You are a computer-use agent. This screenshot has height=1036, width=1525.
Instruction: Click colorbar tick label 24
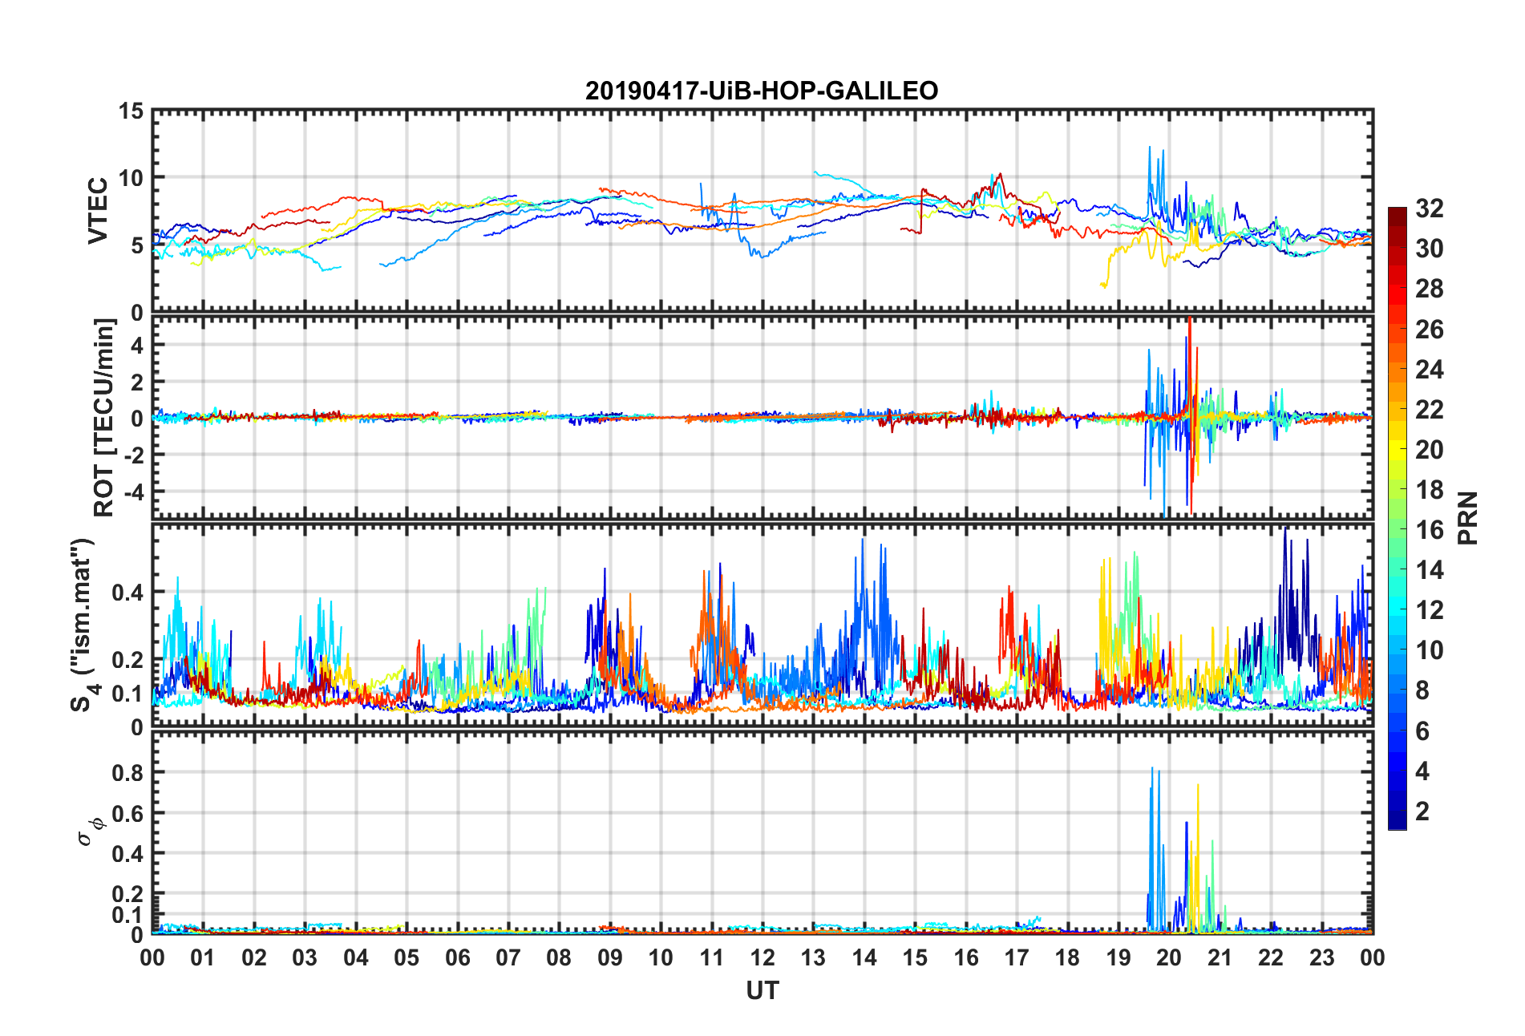(1430, 370)
